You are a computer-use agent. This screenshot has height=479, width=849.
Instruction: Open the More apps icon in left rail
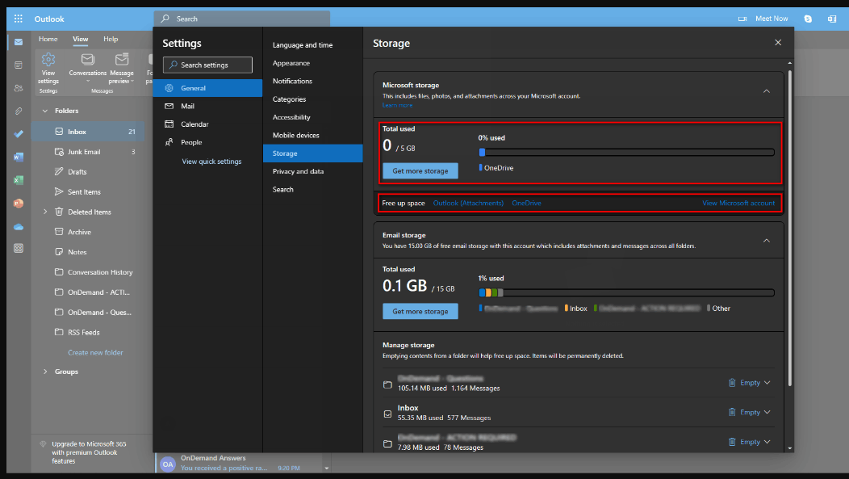click(19, 248)
